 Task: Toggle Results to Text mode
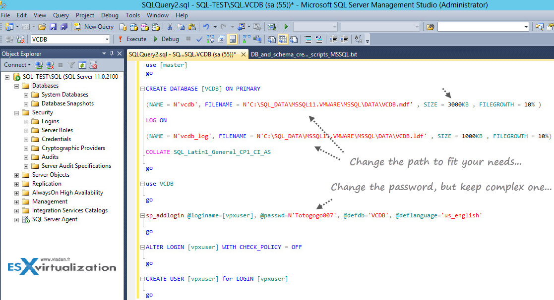[271, 39]
